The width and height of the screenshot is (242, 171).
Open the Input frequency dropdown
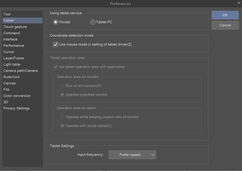point(132,155)
